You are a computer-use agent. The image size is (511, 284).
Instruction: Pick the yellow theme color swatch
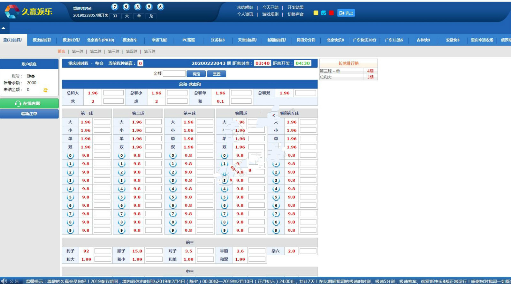click(316, 13)
